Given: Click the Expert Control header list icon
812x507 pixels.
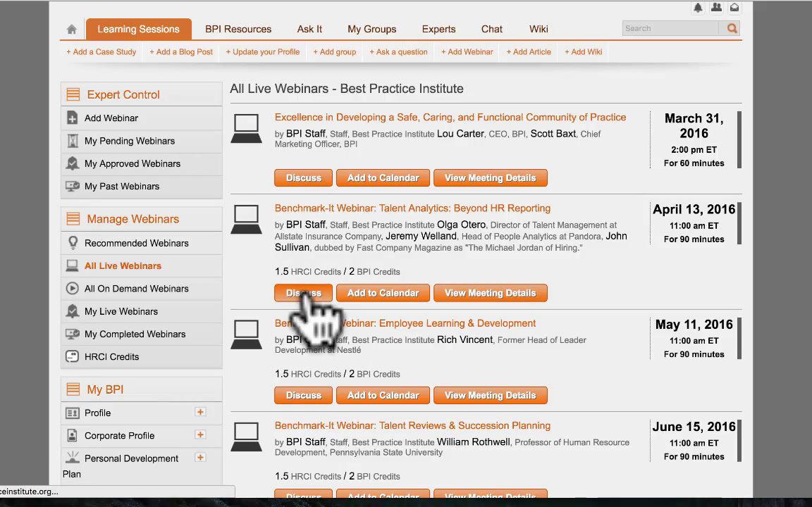Looking at the screenshot, I should point(73,94).
